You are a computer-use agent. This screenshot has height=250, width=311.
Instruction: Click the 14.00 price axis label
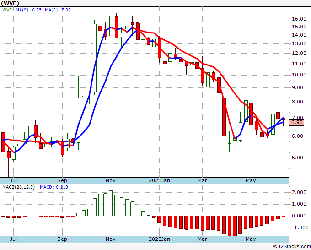pos(299,35)
